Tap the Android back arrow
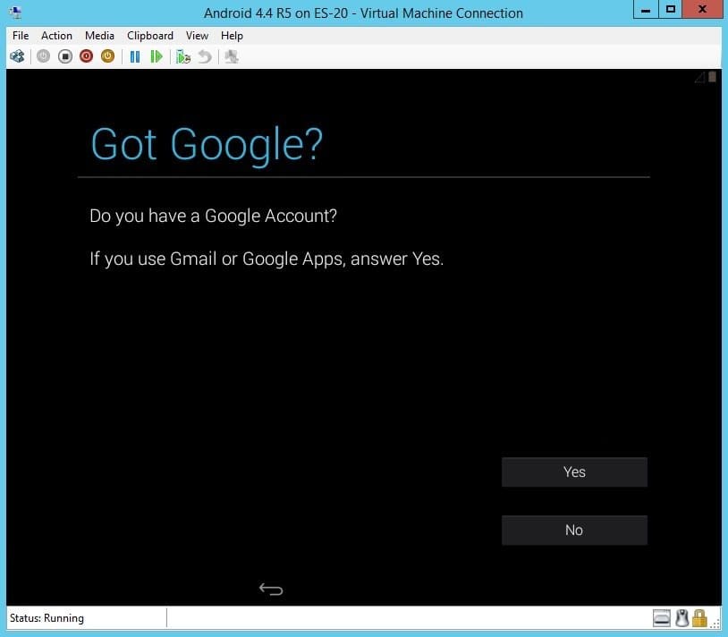 coord(271,590)
